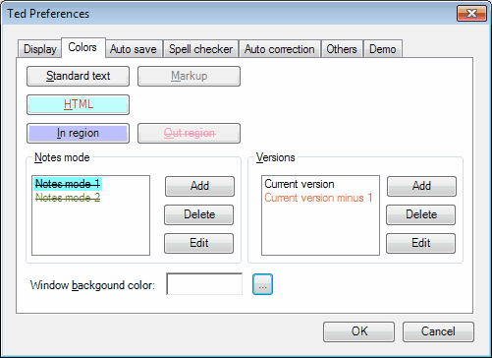This screenshot has height=358, width=492.
Task: Click Add in Notes mode group
Action: [199, 186]
